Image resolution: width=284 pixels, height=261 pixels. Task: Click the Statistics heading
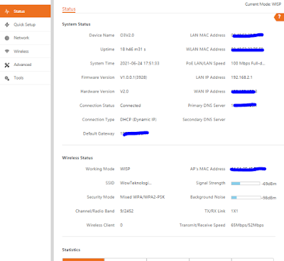pyautogui.click(x=71, y=250)
